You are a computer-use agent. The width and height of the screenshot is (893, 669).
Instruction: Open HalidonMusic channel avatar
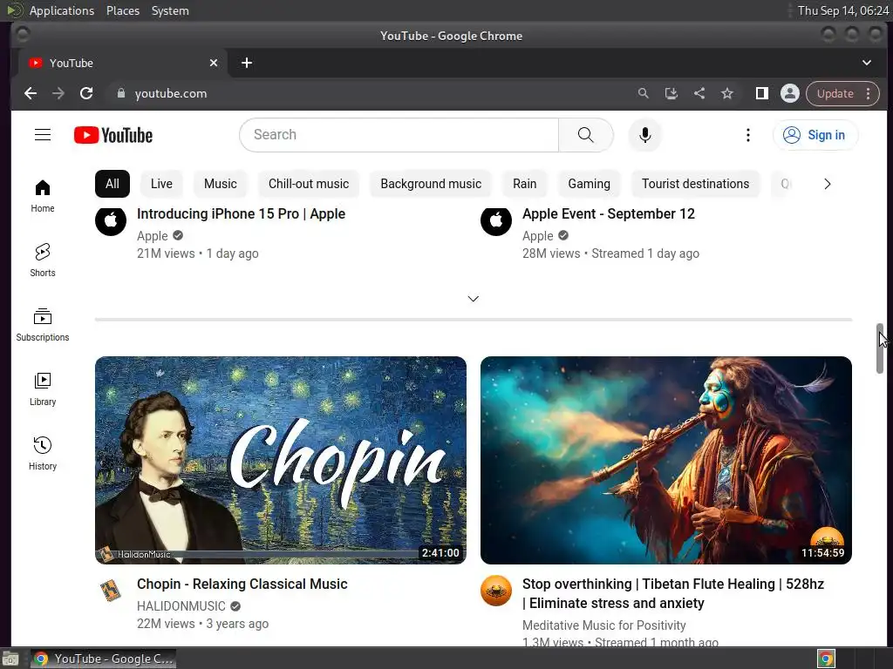(111, 591)
